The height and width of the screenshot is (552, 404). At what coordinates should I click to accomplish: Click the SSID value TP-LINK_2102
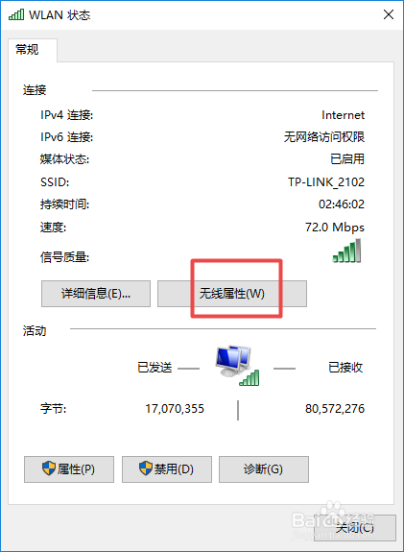pyautogui.click(x=326, y=182)
